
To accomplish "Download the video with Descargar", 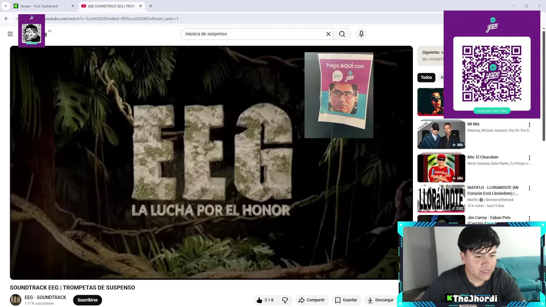I will [380, 300].
